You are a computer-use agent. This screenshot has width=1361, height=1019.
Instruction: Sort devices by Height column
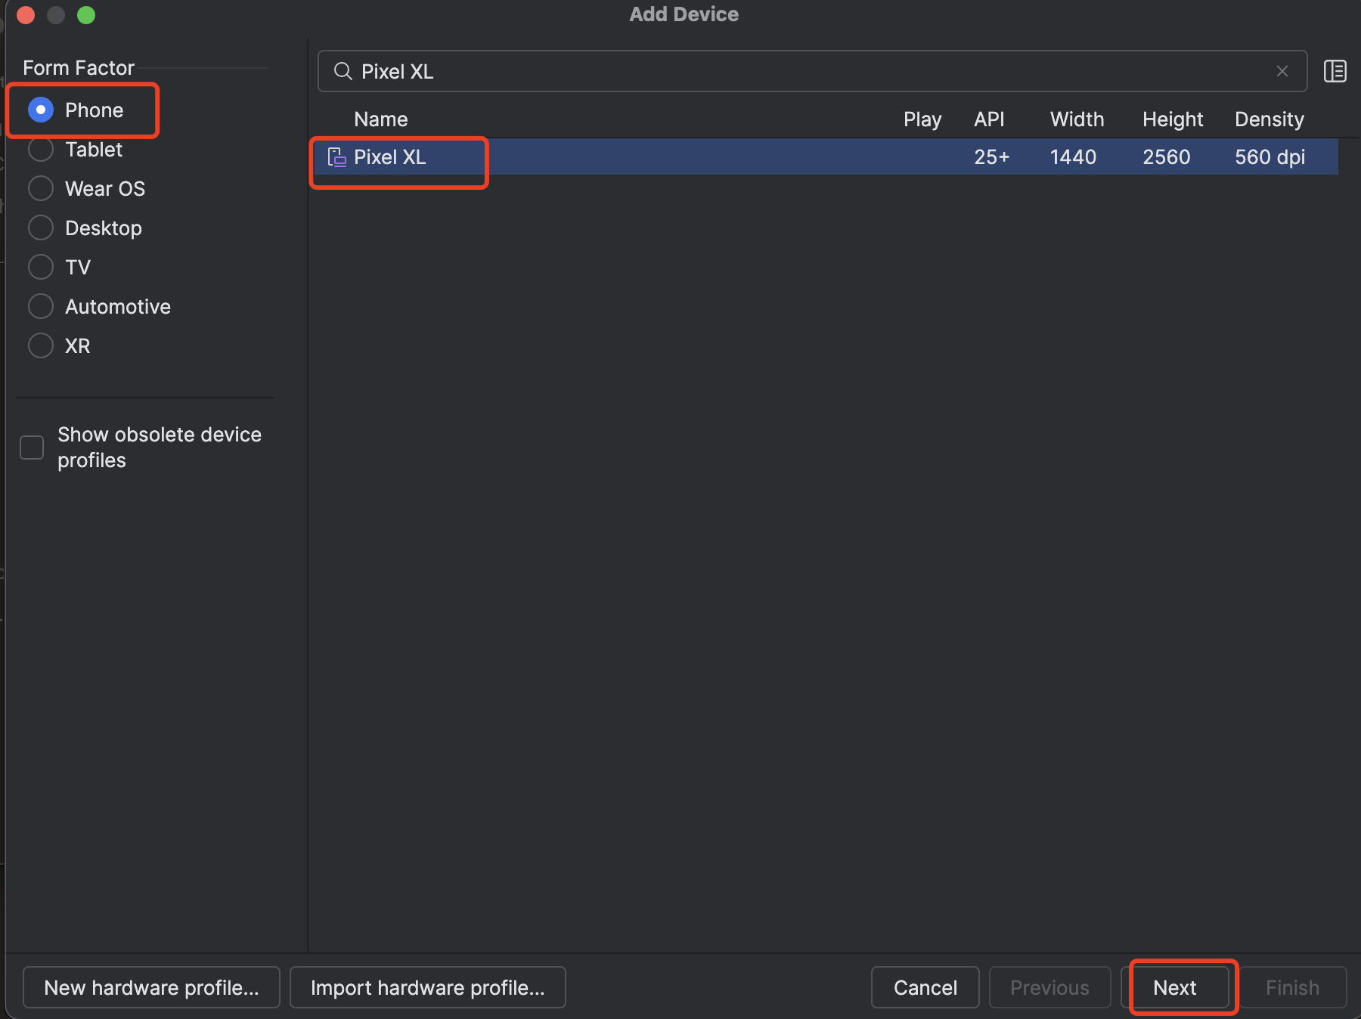point(1173,119)
